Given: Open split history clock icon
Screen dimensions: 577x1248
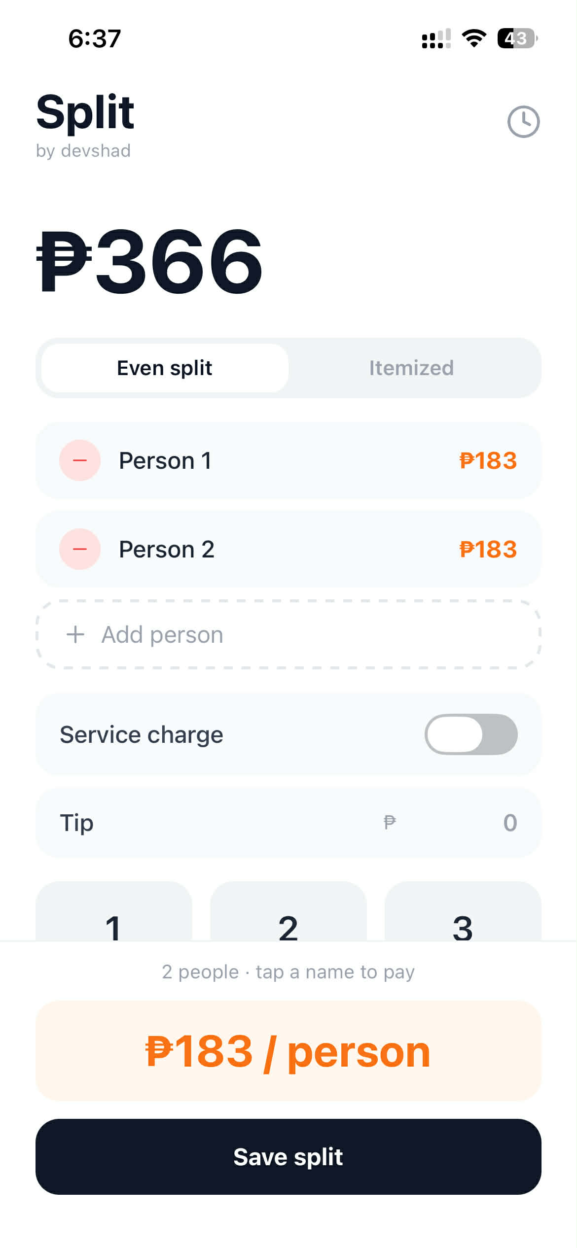Looking at the screenshot, I should [523, 122].
